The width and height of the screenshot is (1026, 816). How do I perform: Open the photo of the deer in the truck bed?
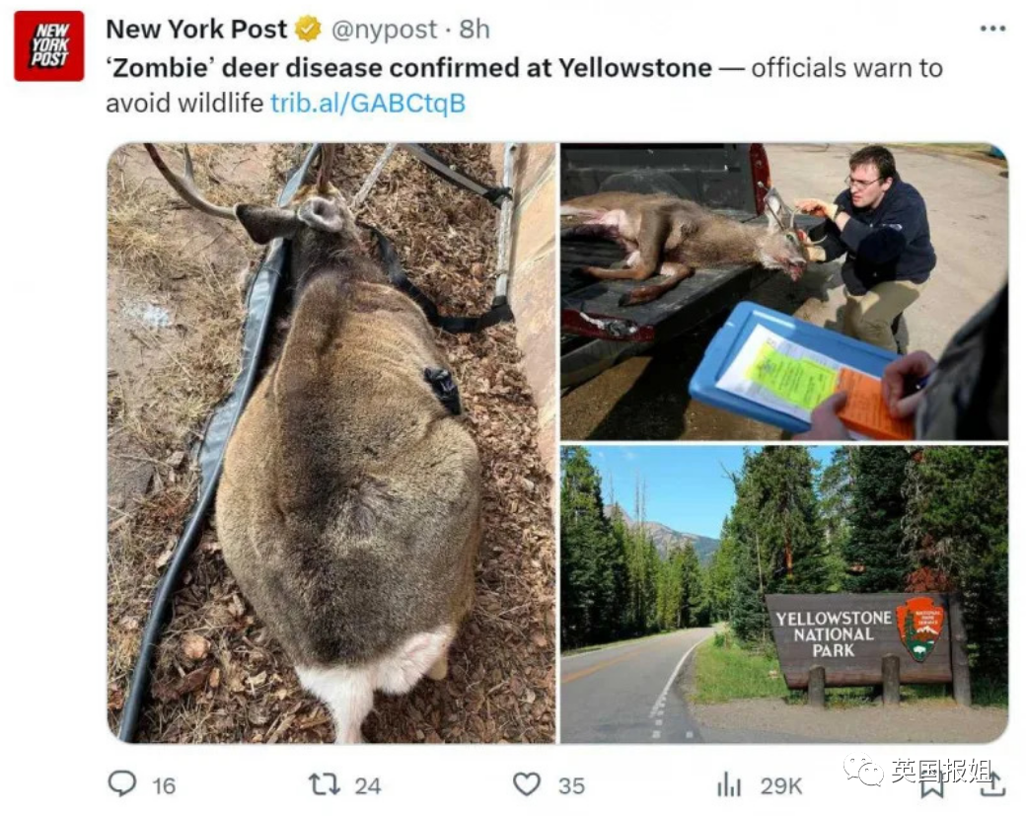pyautogui.click(x=783, y=291)
